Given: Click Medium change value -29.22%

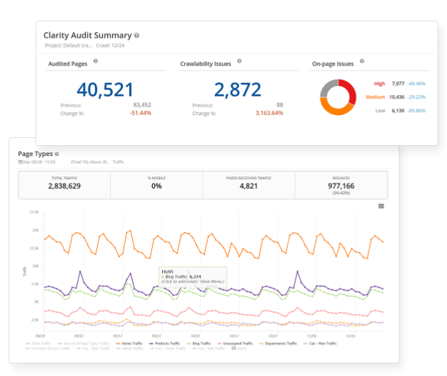Looking at the screenshot, I should click(x=416, y=97).
